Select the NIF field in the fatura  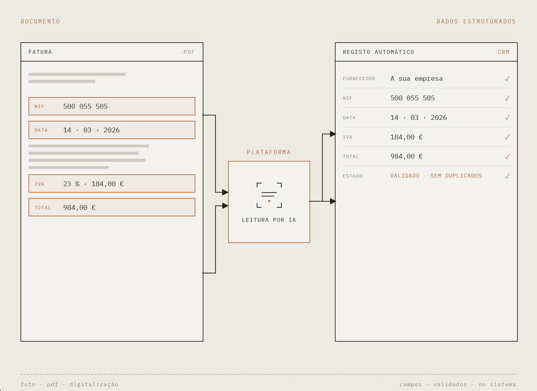[112, 106]
